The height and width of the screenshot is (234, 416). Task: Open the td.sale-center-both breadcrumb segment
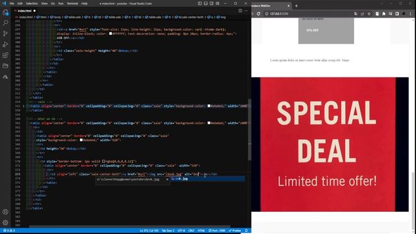tap(188, 17)
